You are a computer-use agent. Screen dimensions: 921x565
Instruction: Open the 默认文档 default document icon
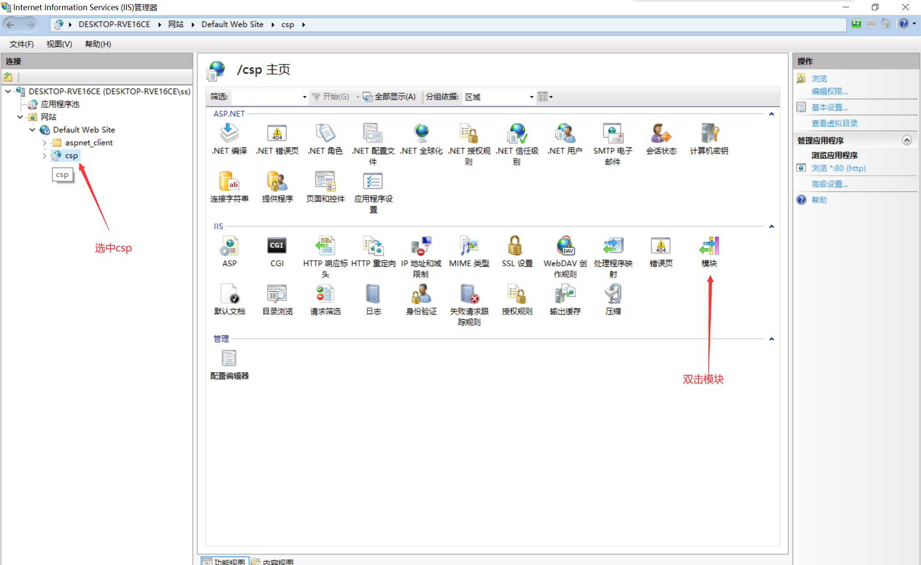(x=229, y=294)
